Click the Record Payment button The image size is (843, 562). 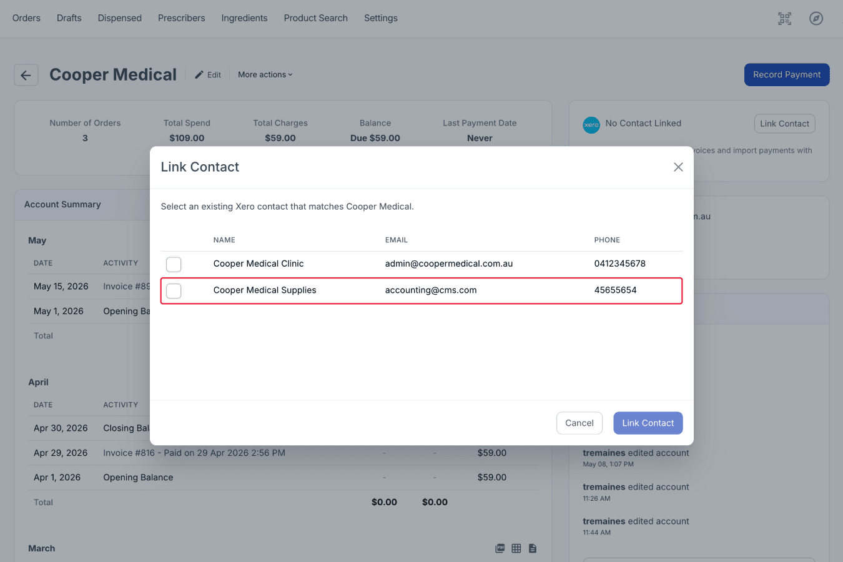(787, 74)
